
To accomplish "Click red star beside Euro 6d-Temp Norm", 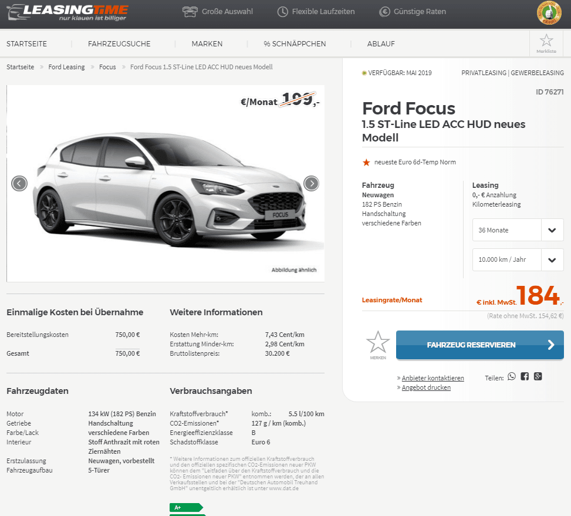I will pos(366,162).
